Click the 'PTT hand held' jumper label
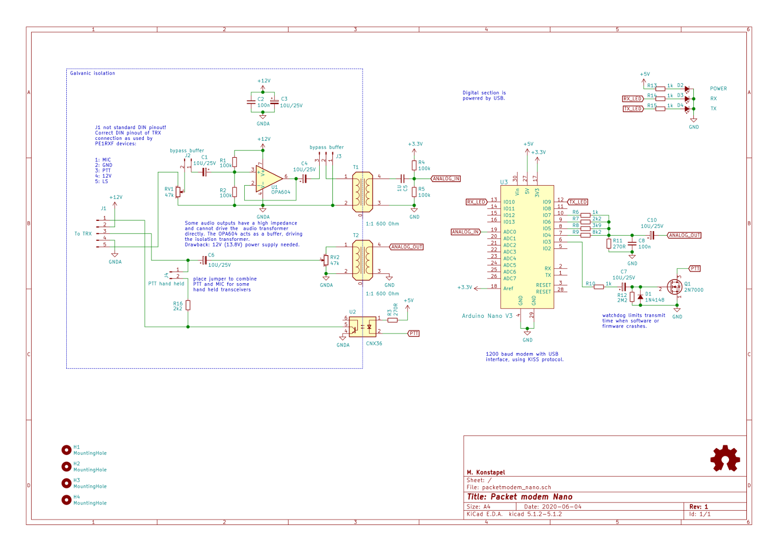The height and width of the screenshot is (551, 778). (166, 284)
